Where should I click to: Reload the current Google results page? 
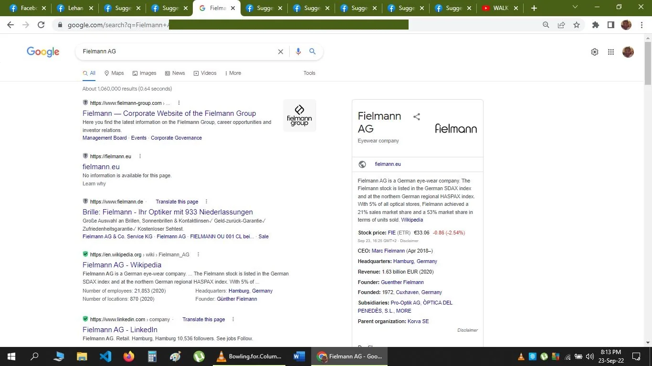tap(41, 25)
